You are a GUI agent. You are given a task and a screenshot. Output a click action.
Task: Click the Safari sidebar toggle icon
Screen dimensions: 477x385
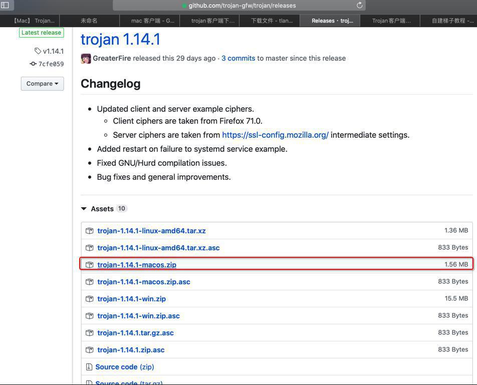point(5,5)
